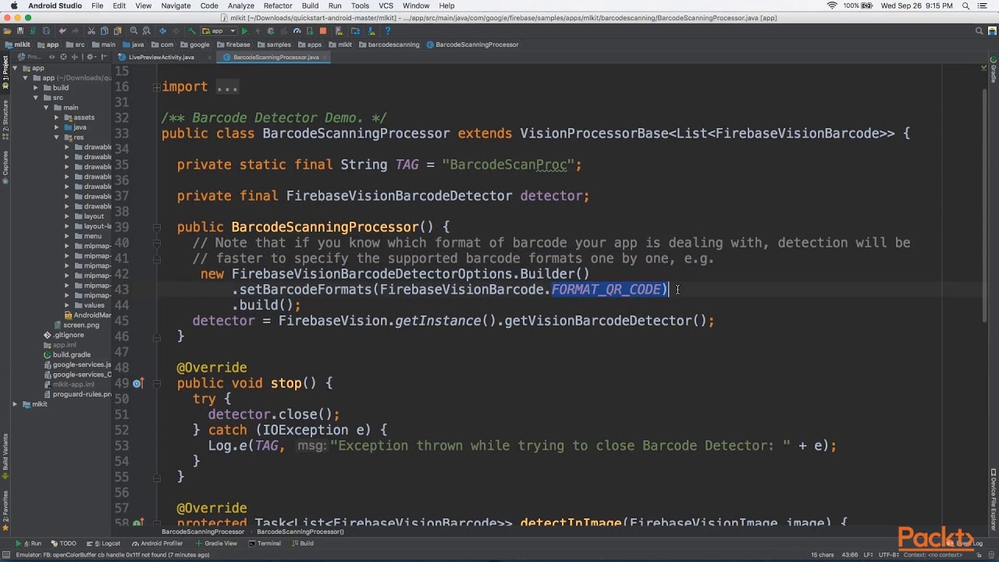Click the Open folder toolbar icon
The height and width of the screenshot is (562, 999).
pyautogui.click(x=9, y=31)
